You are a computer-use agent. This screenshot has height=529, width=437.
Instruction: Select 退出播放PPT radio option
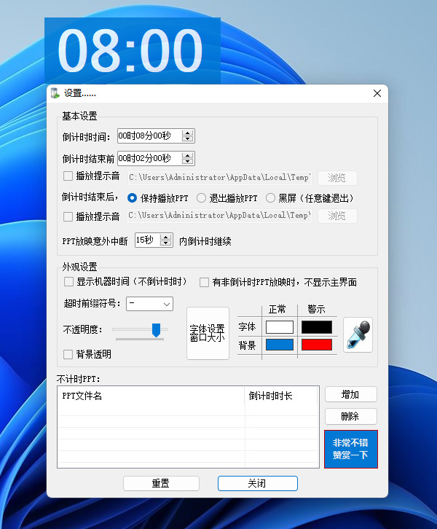(x=202, y=197)
